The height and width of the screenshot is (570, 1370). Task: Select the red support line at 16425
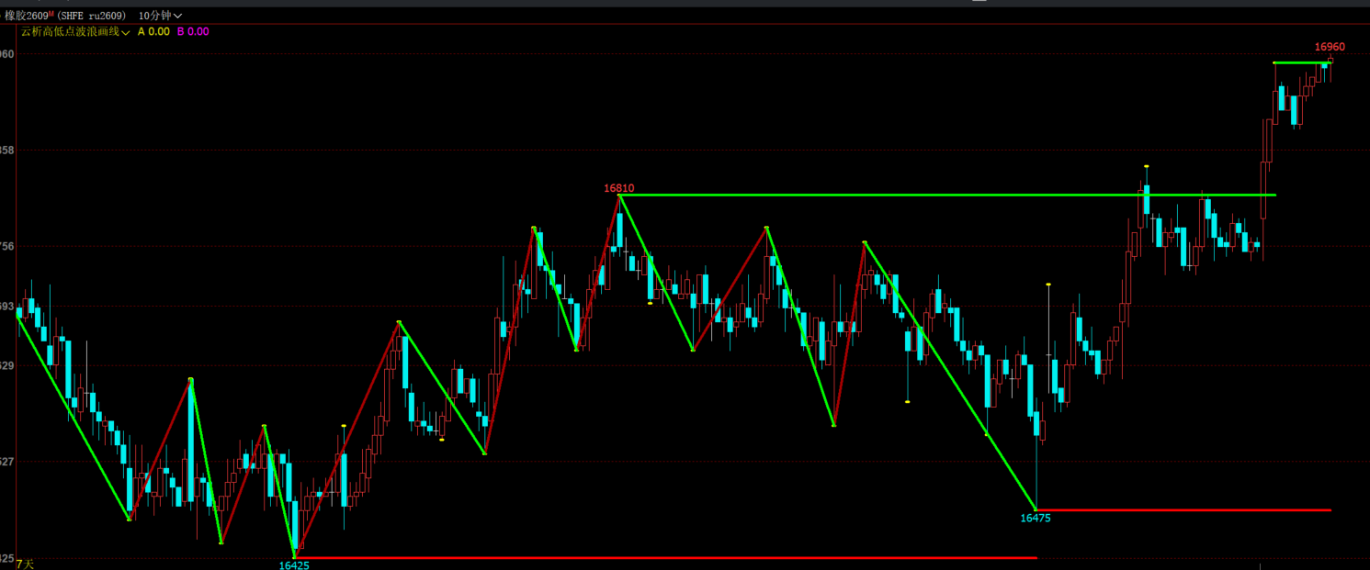coord(665,557)
